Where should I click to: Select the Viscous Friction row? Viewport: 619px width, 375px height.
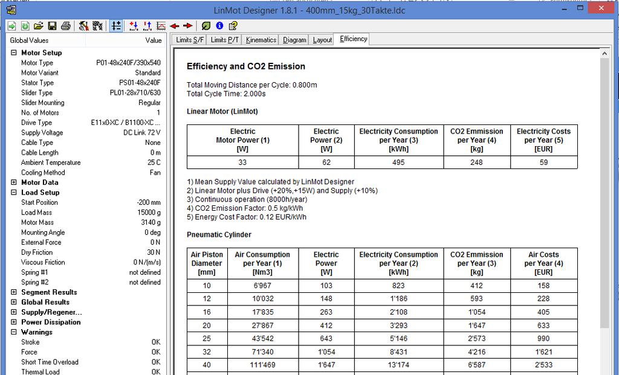pos(86,262)
